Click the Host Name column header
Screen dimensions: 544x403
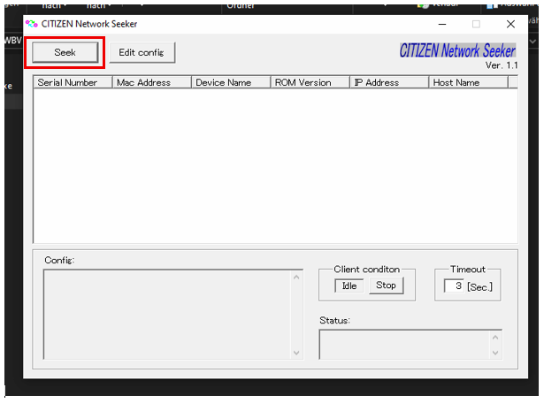click(x=468, y=82)
